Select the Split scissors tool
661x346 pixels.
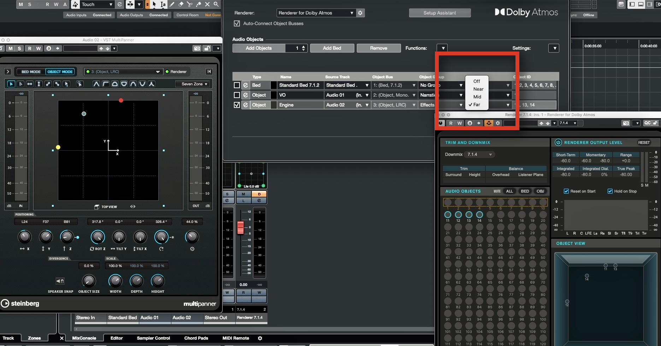190,4
